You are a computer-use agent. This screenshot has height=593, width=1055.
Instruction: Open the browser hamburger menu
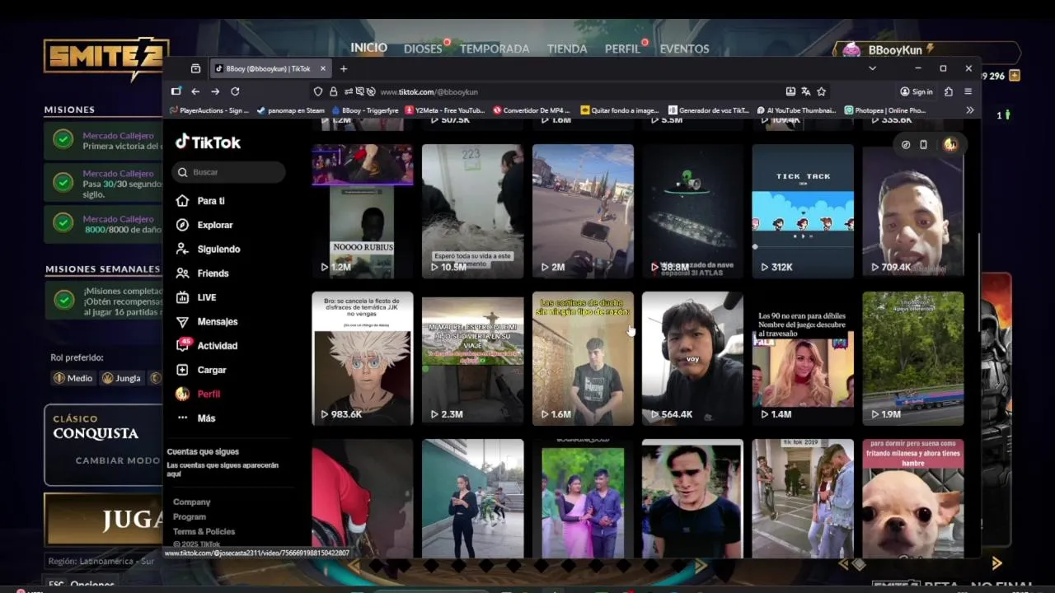pos(968,91)
